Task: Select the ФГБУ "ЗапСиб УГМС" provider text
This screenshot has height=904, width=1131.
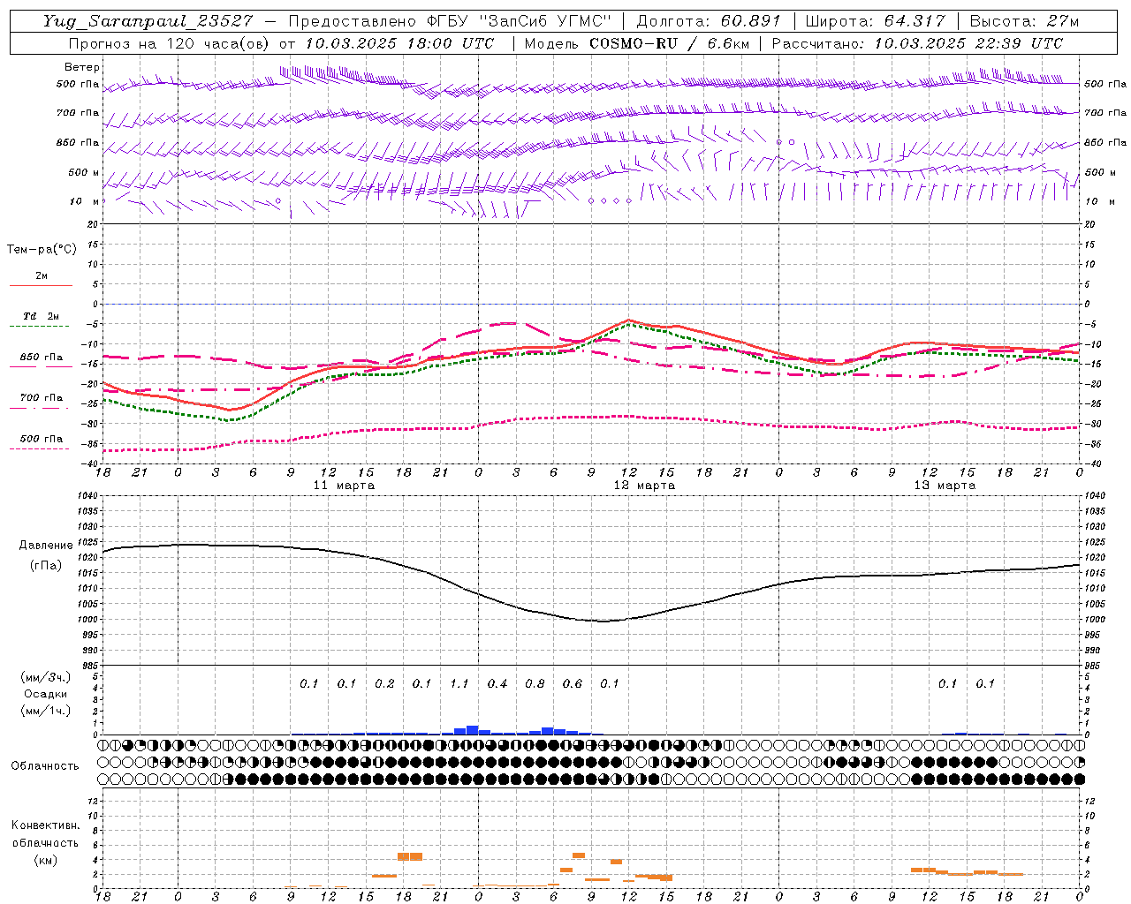Action: pos(520,21)
